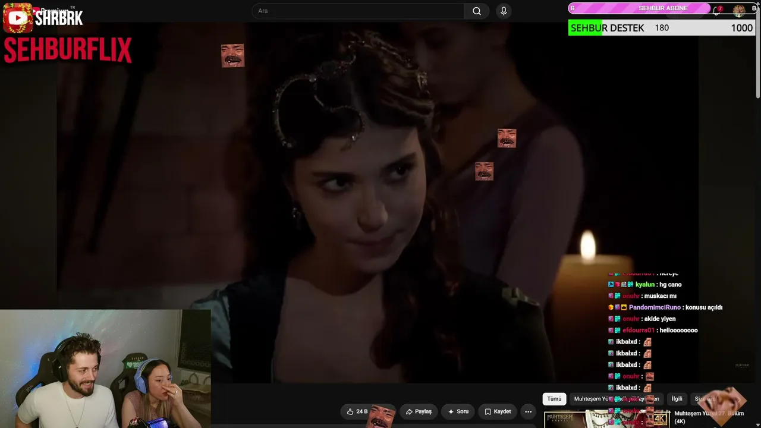Screen dimensions: 761x428
Task: Click chat username PandomimciRuno
Action: 655,307
